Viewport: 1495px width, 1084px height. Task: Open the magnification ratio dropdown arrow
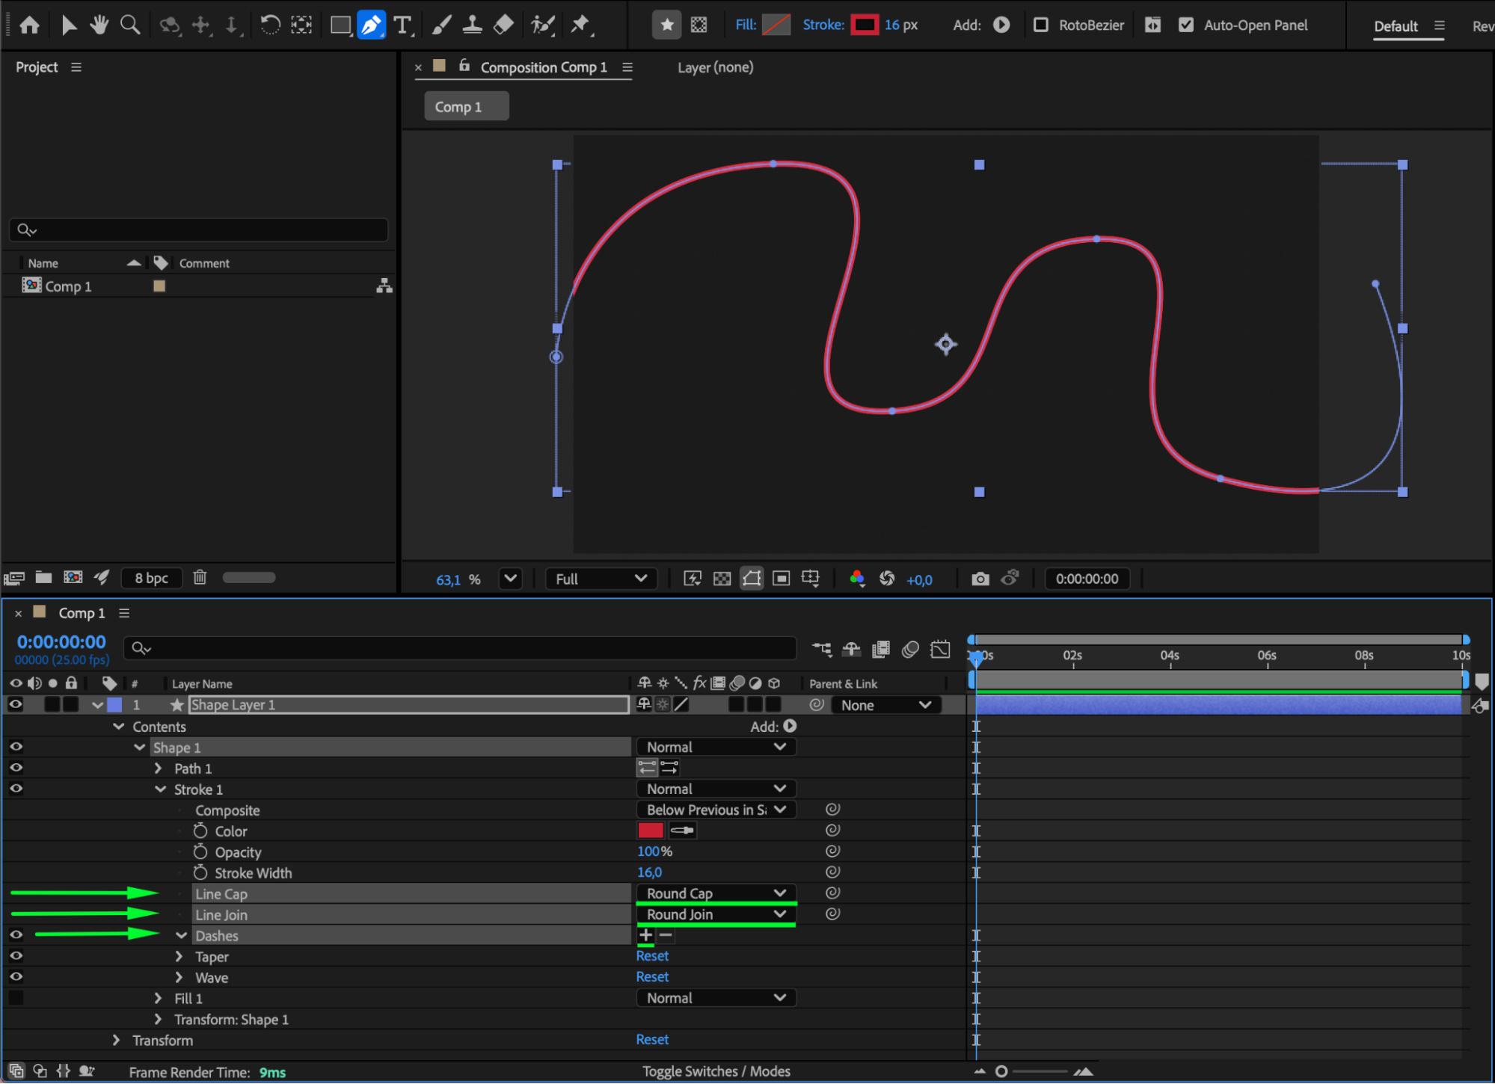[x=511, y=579]
